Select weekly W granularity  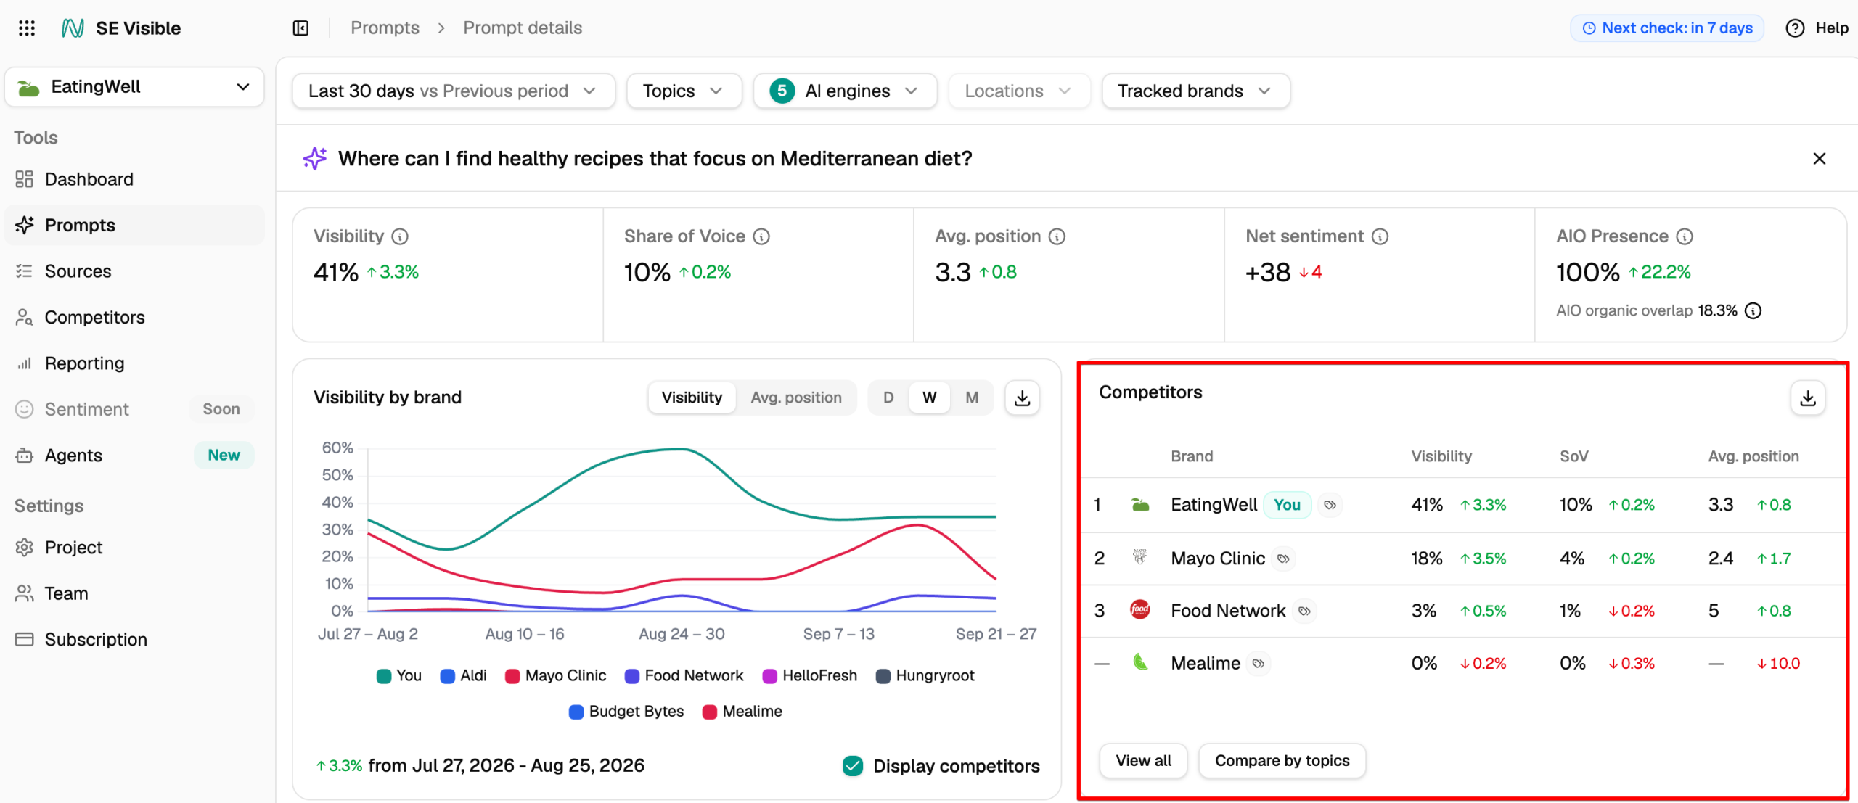929,398
